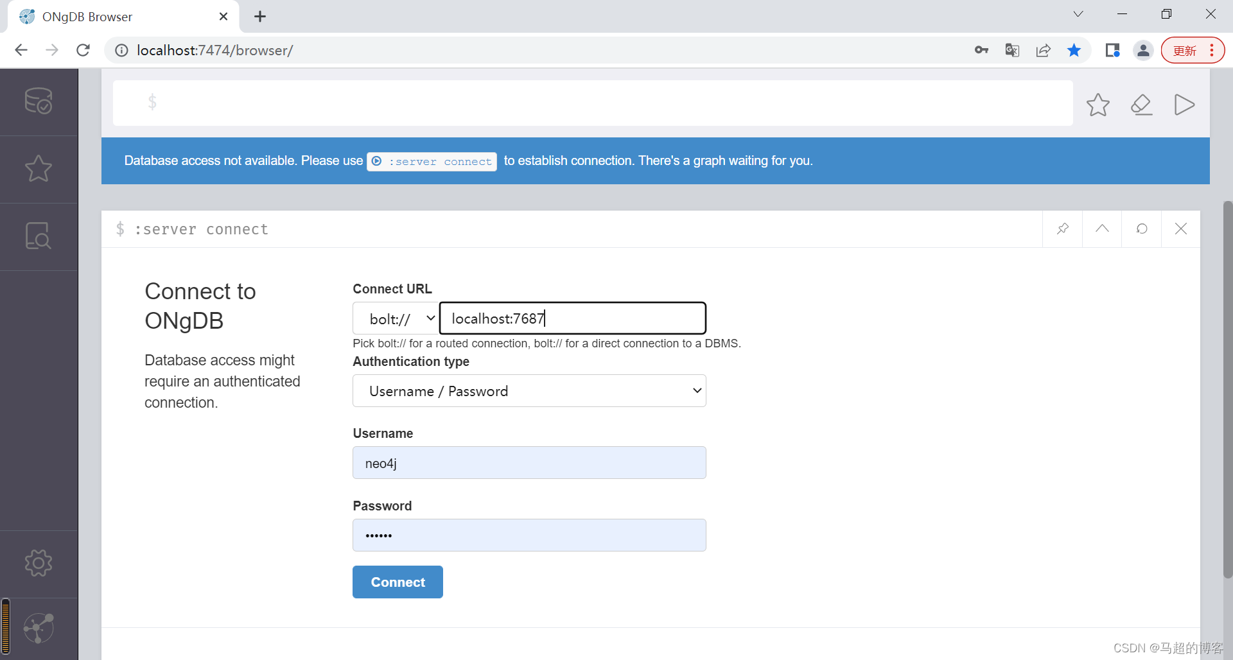Open the Authentication type dropdown
Viewport: 1233px width, 660px height.
tap(529, 391)
